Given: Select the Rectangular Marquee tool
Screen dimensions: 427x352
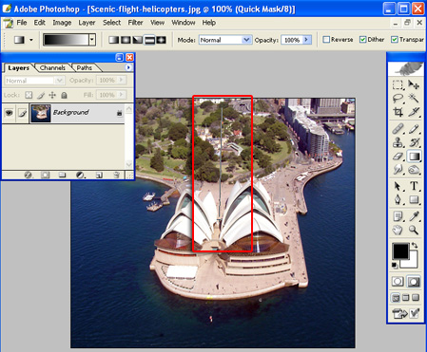Looking at the screenshot, I should point(398,84).
